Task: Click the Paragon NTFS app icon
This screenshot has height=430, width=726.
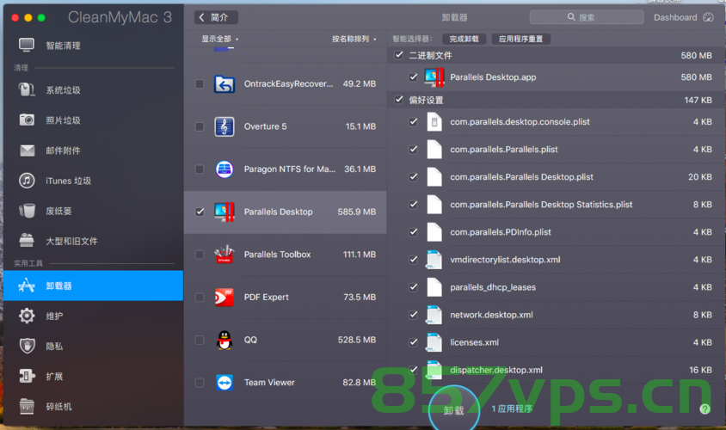Action: pyautogui.click(x=225, y=169)
